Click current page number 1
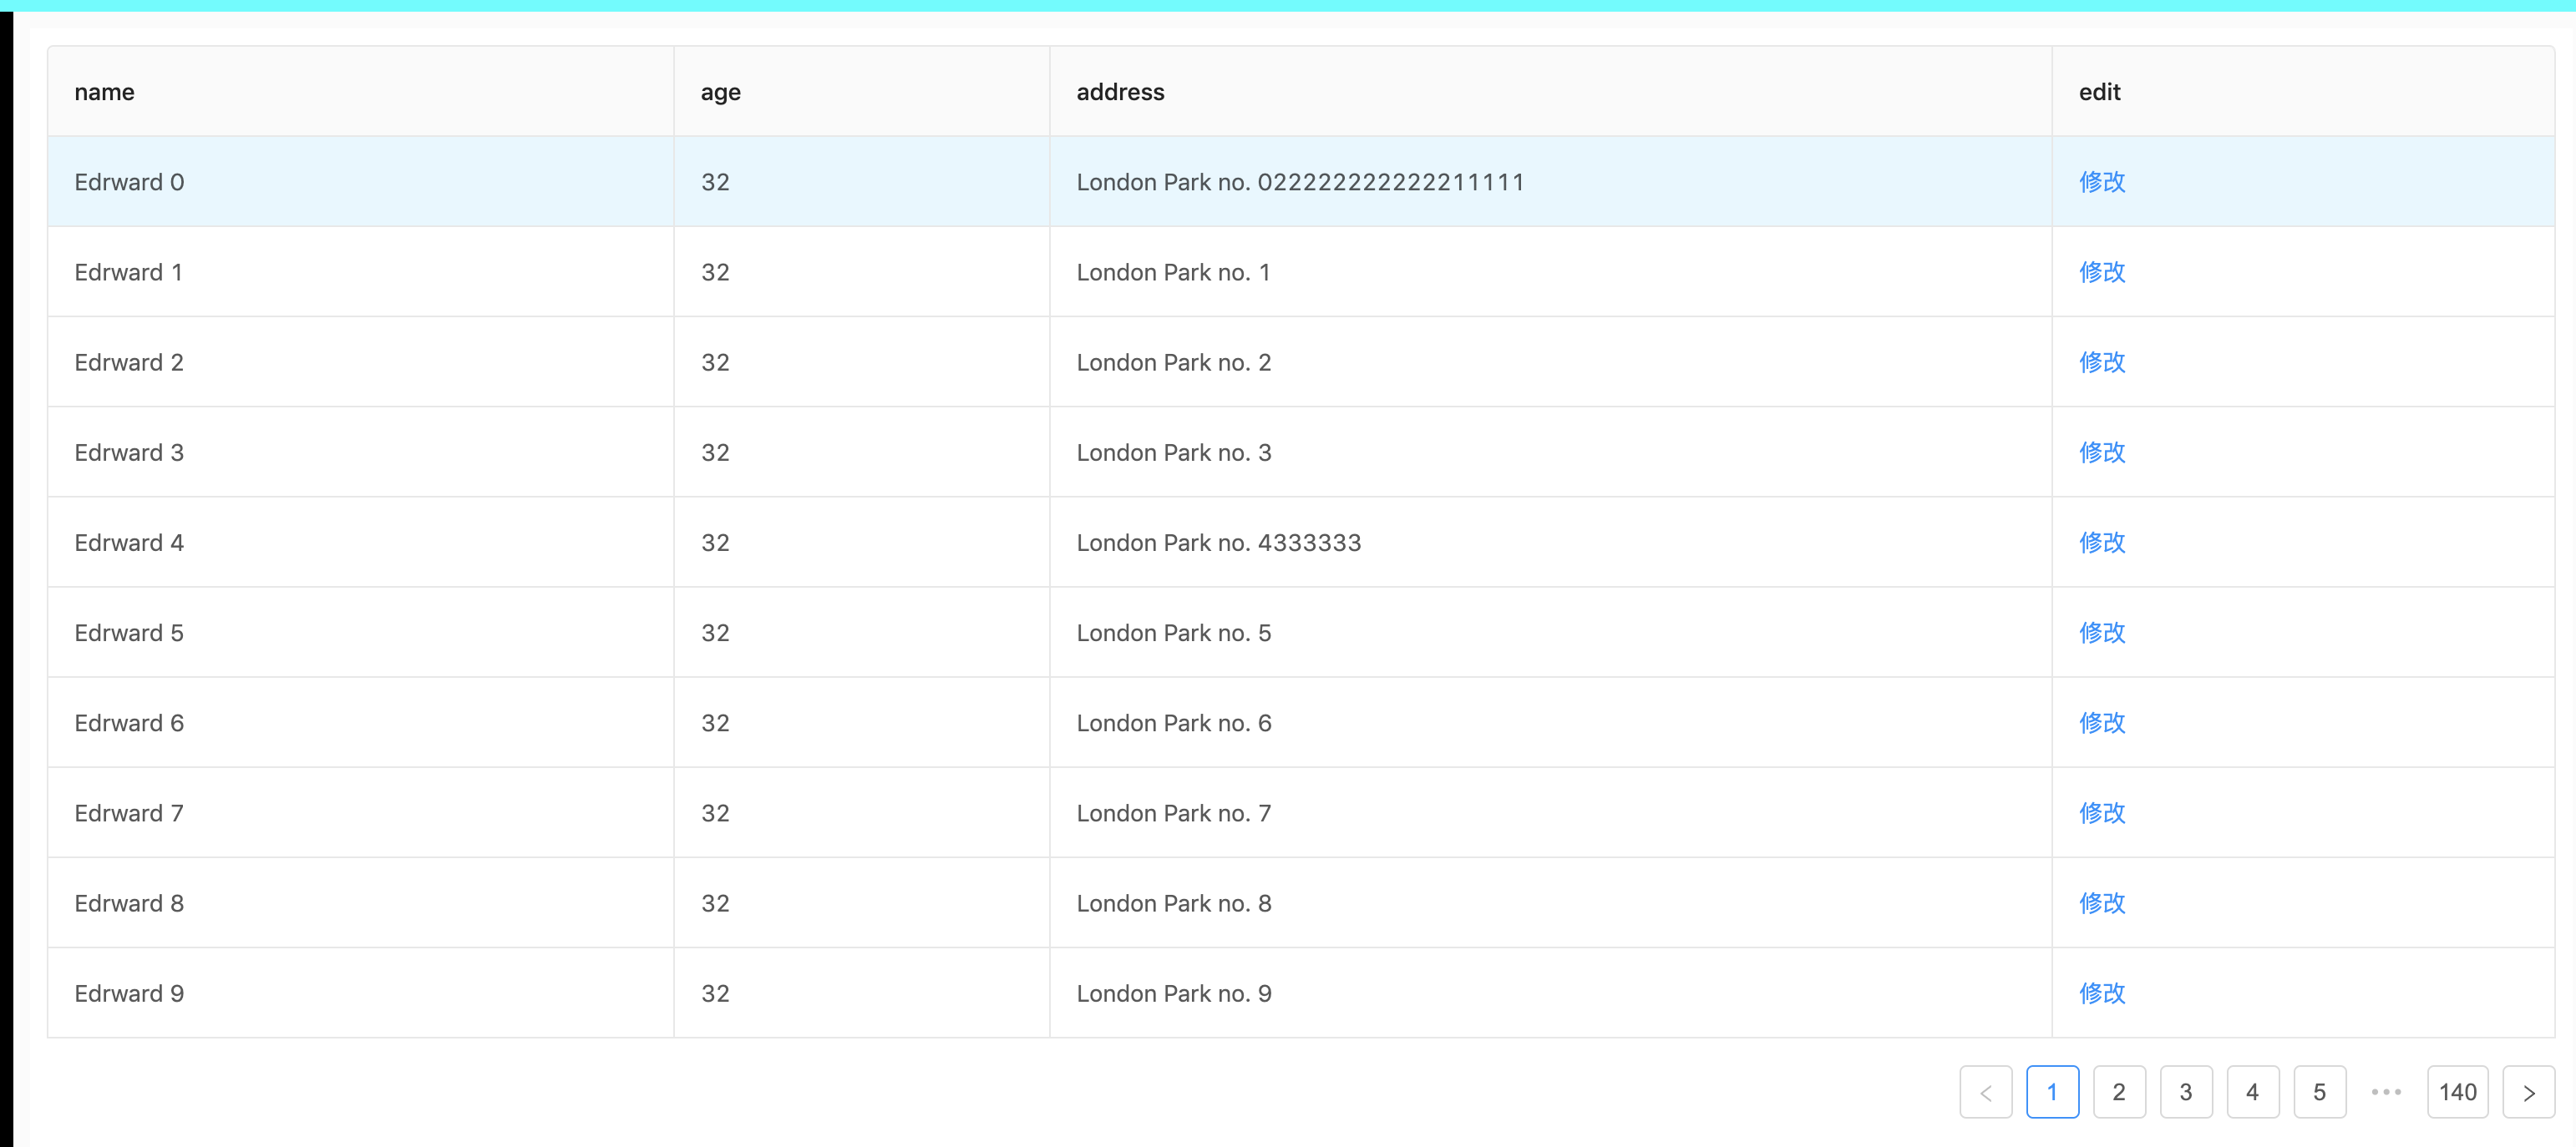Viewport: 2576px width, 1147px height. pyautogui.click(x=2052, y=1092)
